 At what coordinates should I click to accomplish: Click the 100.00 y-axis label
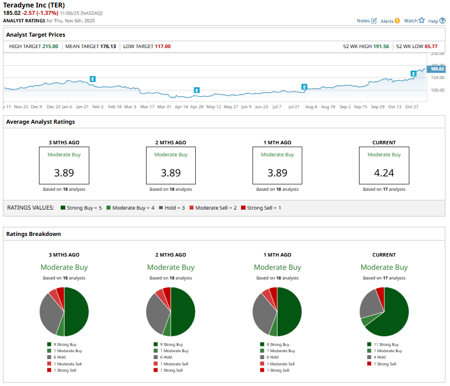coord(437,90)
